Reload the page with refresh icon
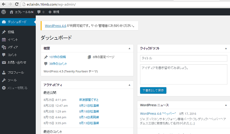The width and height of the screenshot is (230, 134). 17,4
